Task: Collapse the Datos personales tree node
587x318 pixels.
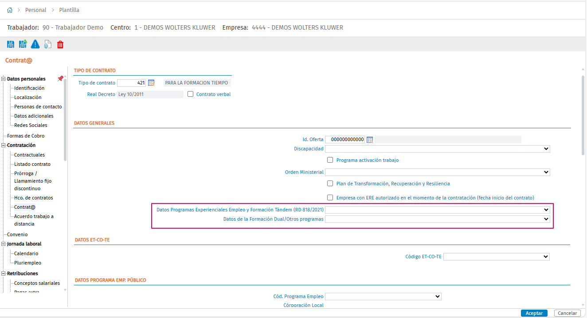Action: coord(4,79)
